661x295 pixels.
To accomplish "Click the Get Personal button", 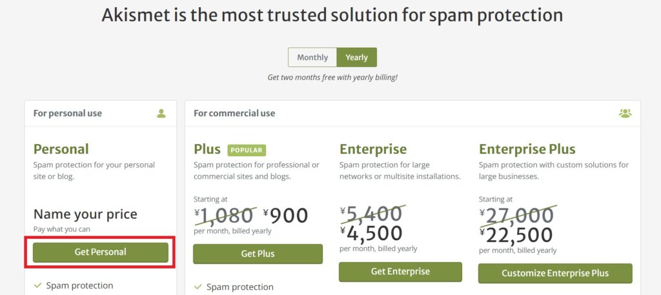I will (100, 252).
